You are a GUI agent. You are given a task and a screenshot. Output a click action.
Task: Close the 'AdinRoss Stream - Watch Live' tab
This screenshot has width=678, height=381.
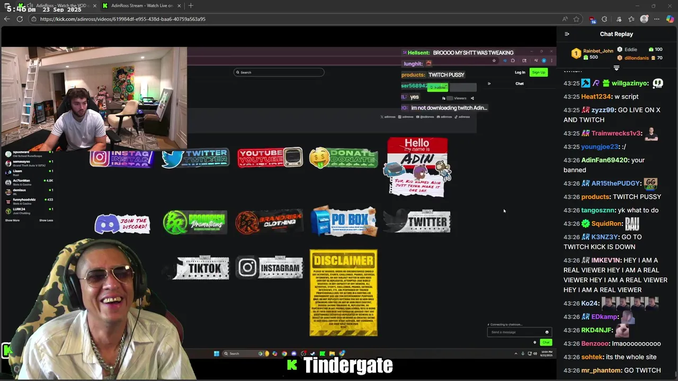click(179, 5)
